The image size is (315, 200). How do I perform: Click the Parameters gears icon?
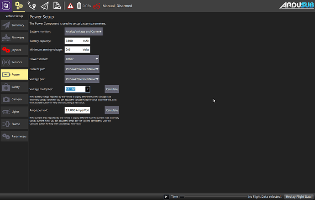6,136
